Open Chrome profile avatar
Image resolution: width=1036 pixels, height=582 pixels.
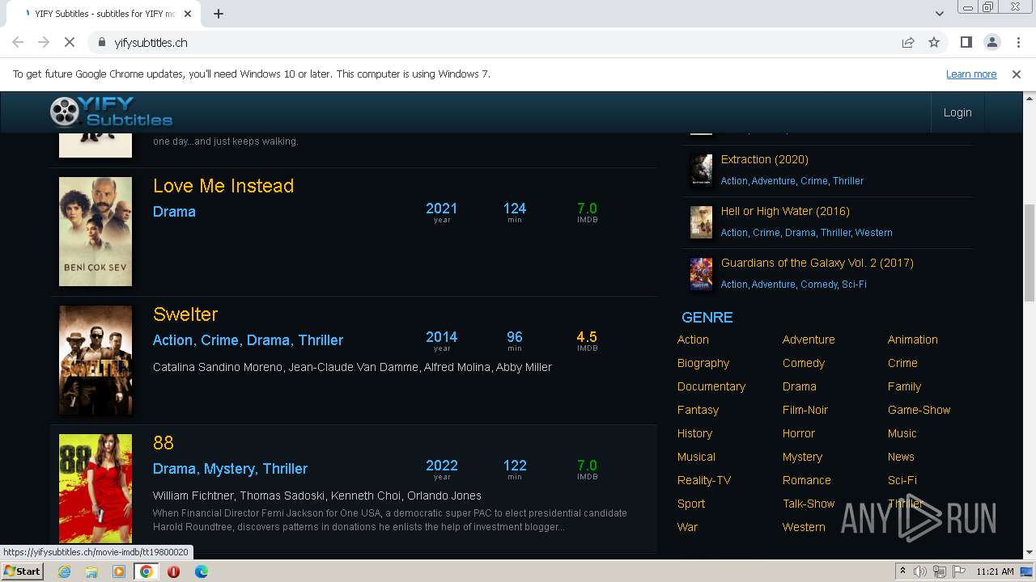(x=991, y=42)
